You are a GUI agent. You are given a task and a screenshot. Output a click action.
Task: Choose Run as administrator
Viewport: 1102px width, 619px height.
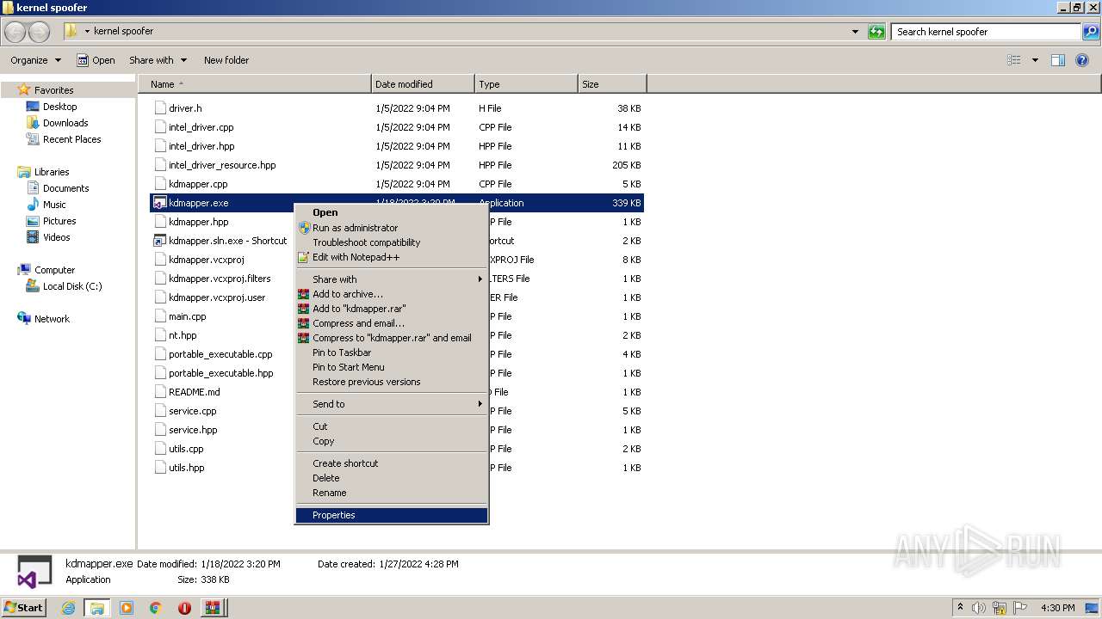coord(392,228)
